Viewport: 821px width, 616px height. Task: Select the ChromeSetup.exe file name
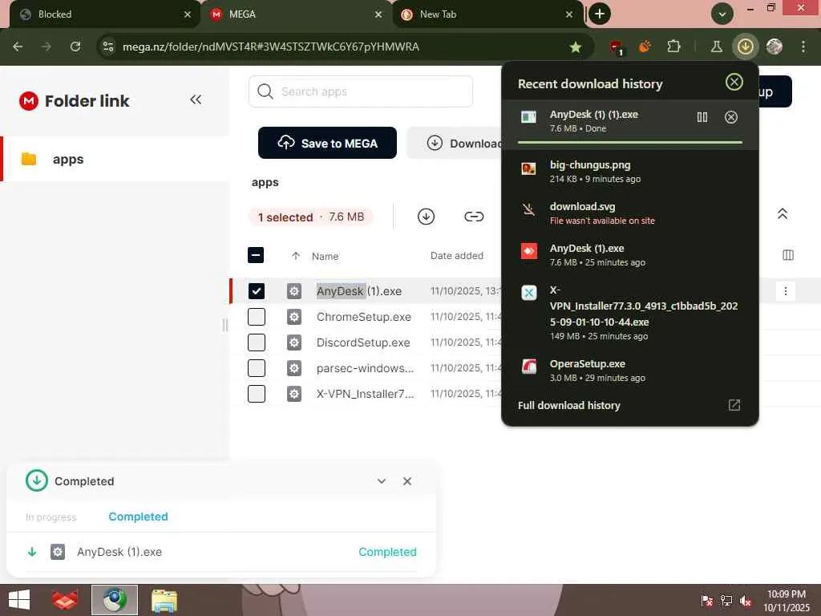click(364, 317)
